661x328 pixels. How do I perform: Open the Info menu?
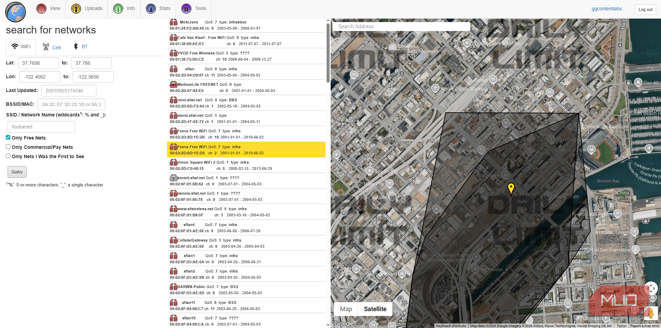tap(124, 9)
